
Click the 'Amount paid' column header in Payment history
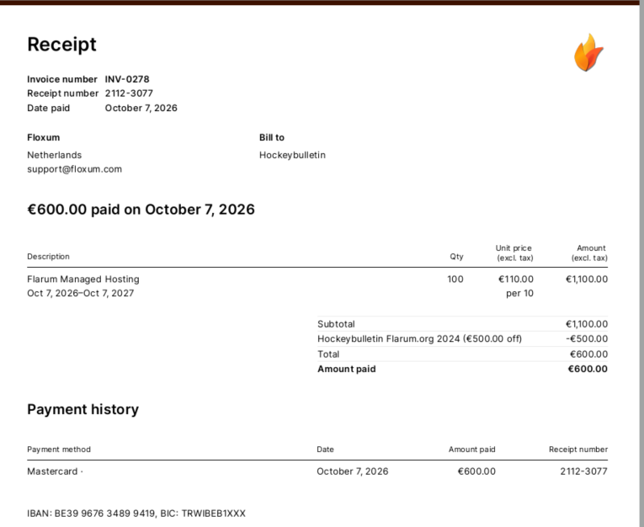[x=472, y=450]
